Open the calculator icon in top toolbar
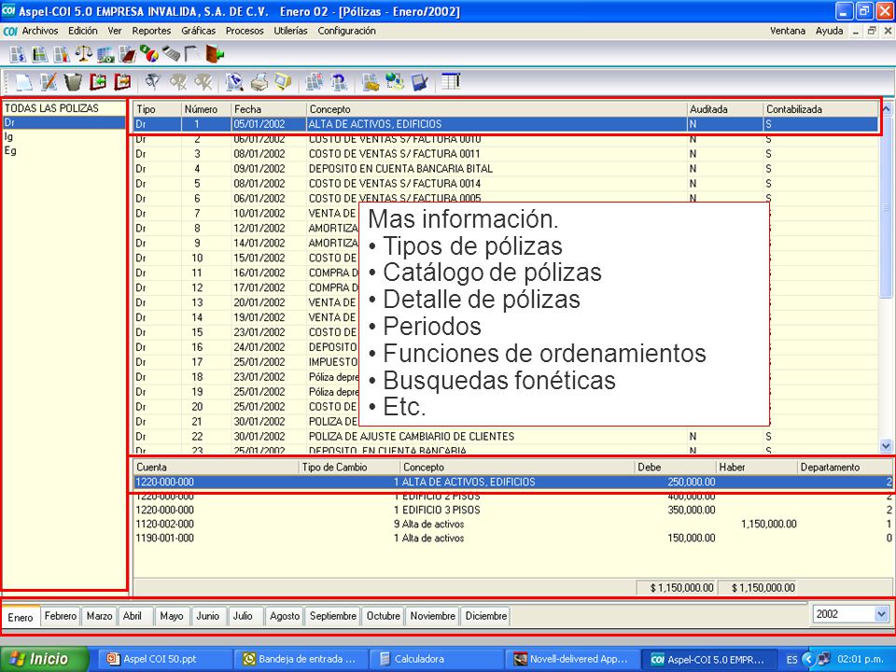896x672 pixels. 171,54
